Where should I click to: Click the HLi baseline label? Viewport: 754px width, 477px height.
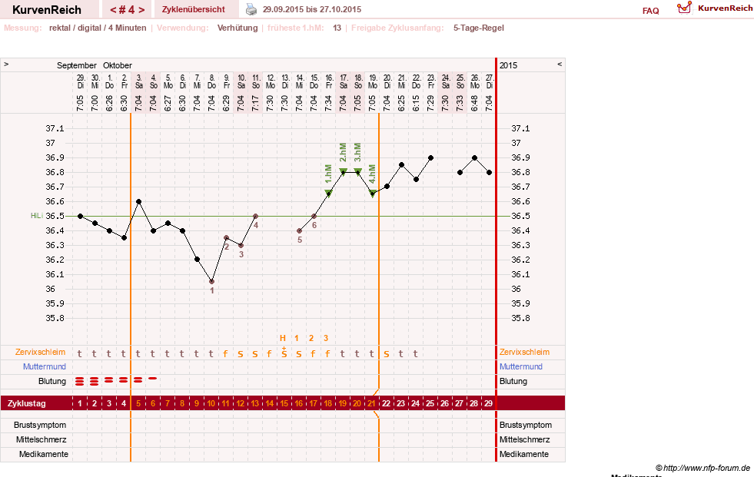coord(37,216)
